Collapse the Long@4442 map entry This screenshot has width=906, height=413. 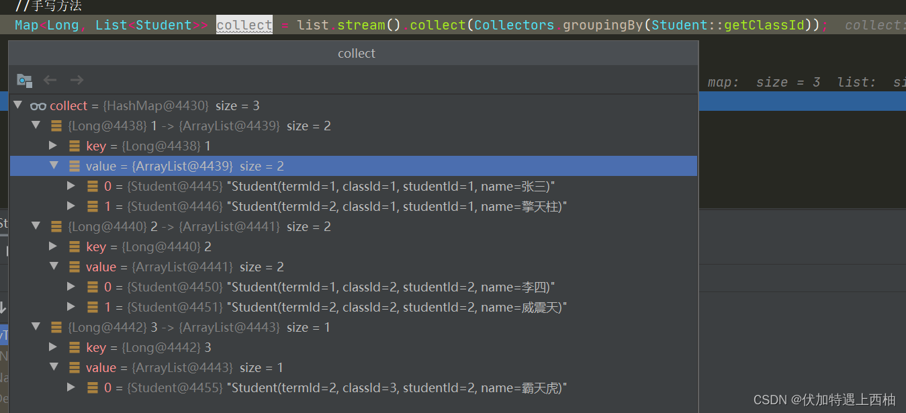36,327
